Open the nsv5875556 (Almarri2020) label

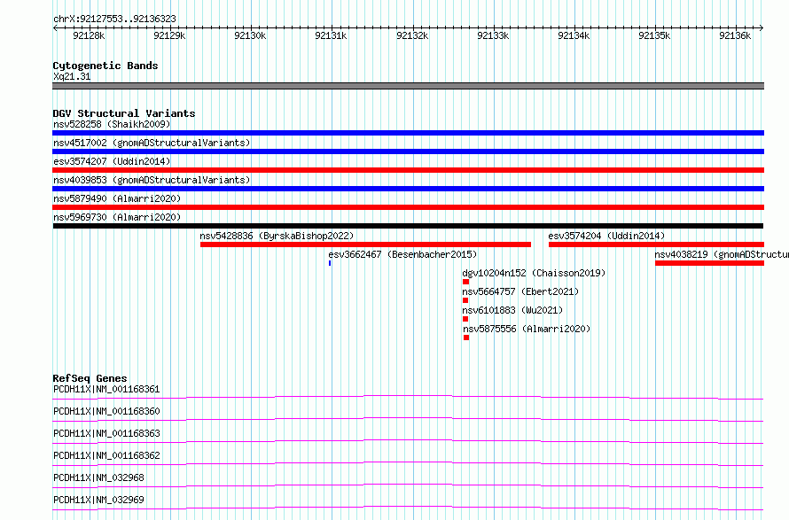527,329
